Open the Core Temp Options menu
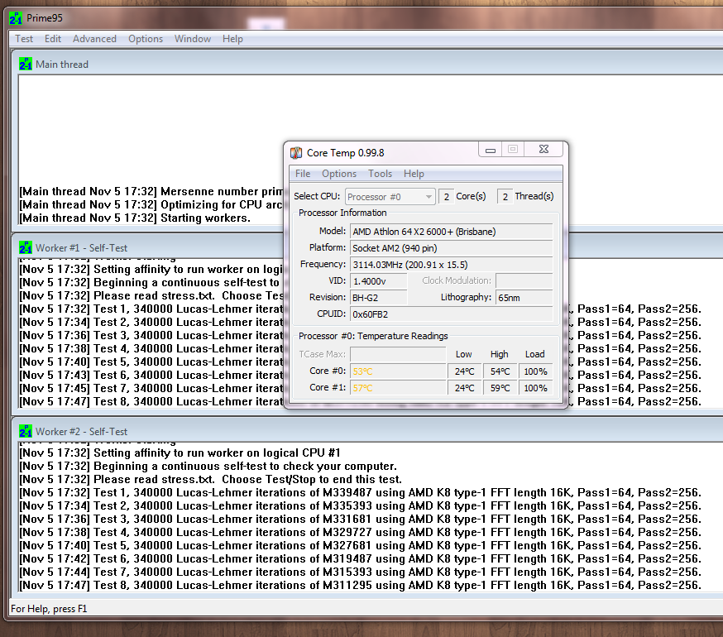This screenshot has width=723, height=637. tap(339, 174)
